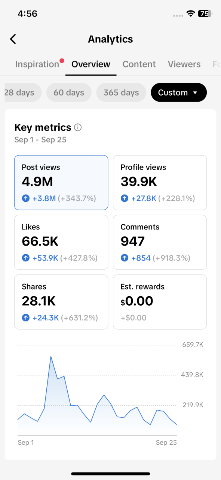This screenshot has width=221, height=480.
Task: Tap the Profile views up-arrow icon
Action: click(124, 198)
